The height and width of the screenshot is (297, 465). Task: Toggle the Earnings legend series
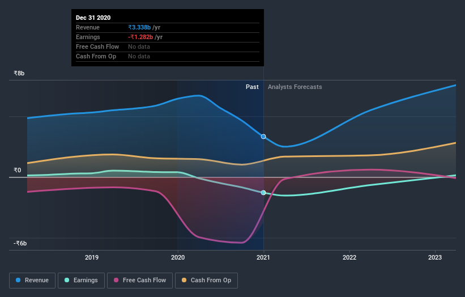(81, 281)
